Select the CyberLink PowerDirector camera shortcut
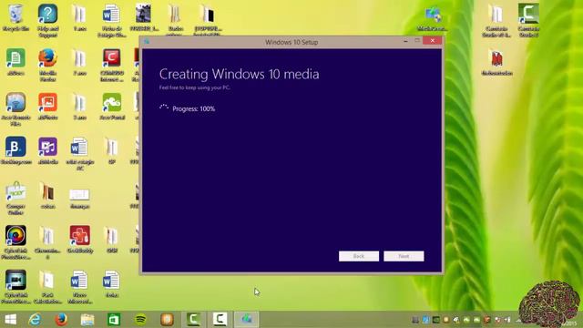This screenshot has height=328, width=583. point(16,286)
